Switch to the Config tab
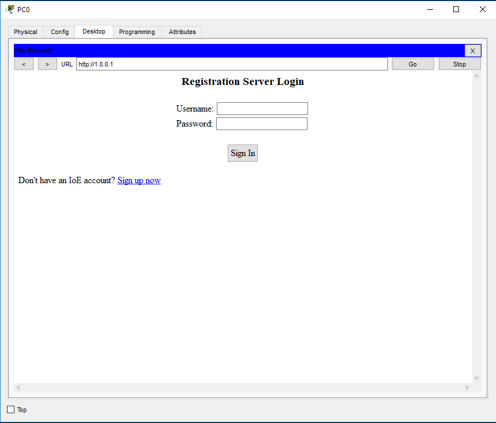 [x=59, y=31]
